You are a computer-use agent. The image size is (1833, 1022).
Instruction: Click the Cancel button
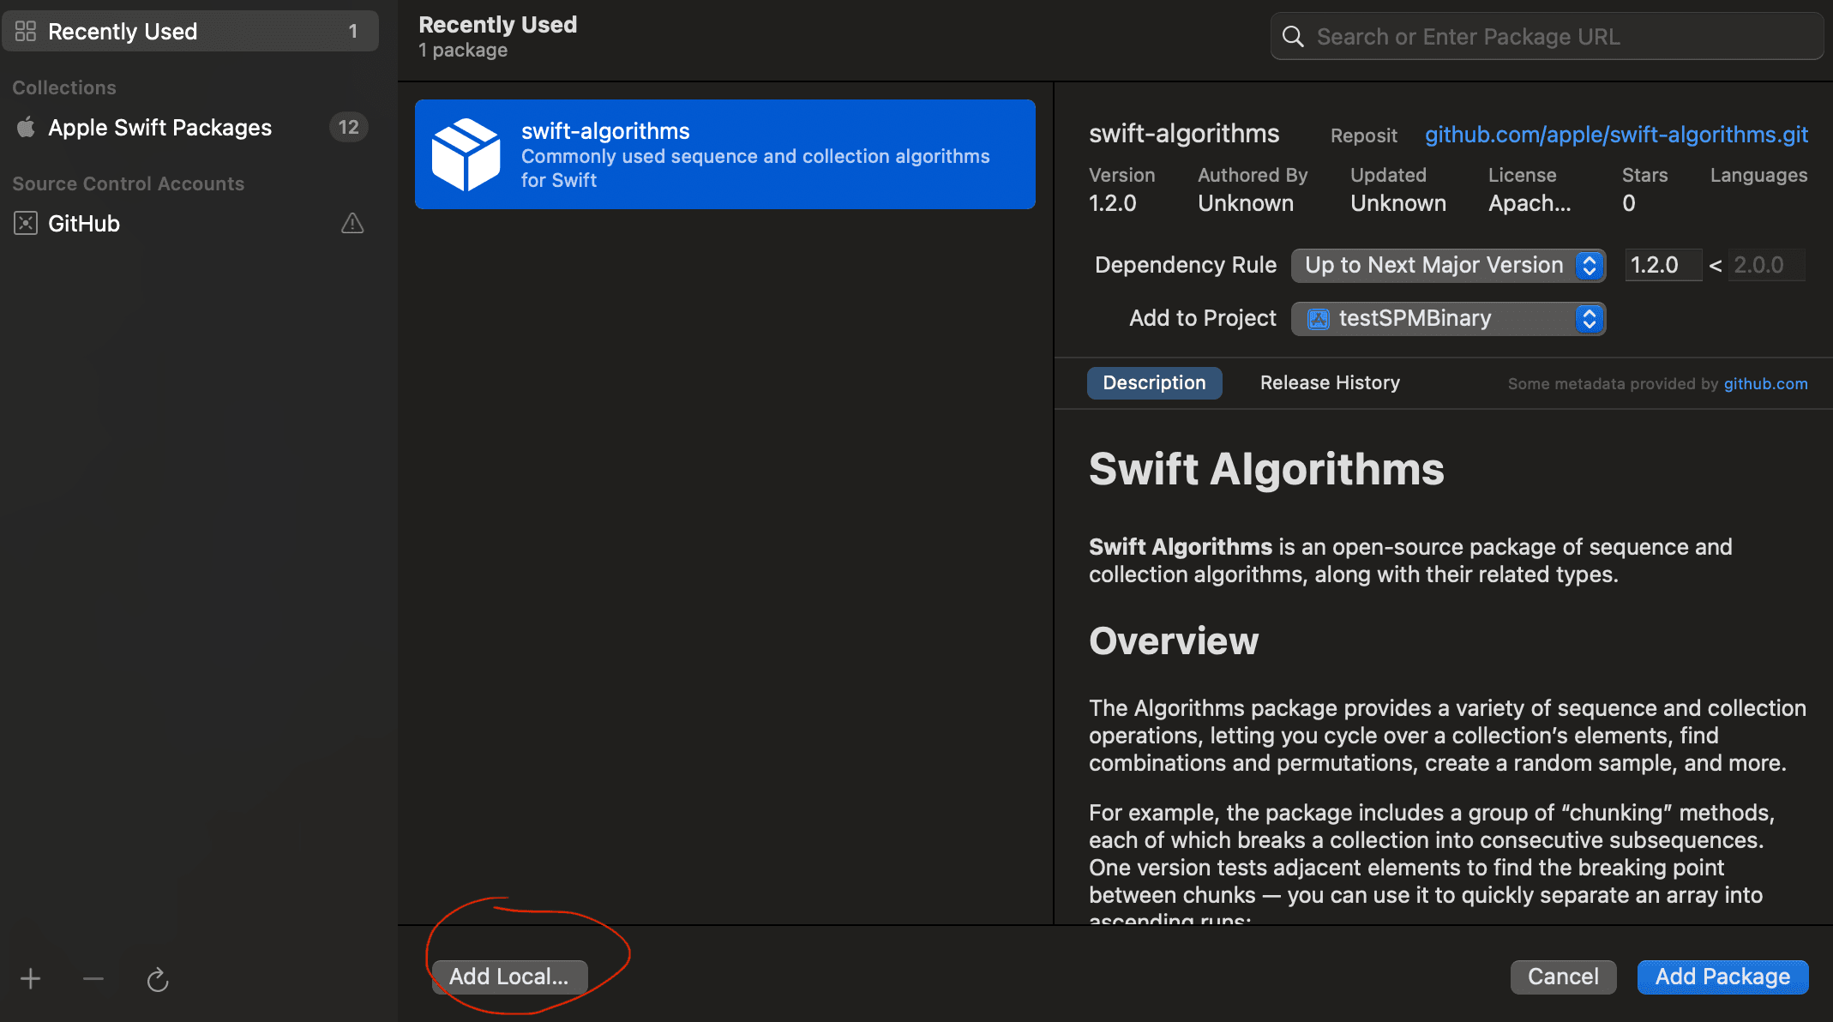tap(1563, 976)
